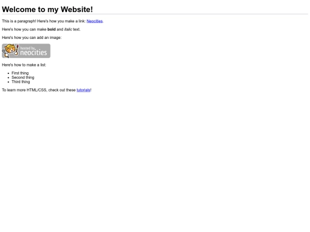Click the 'To learn more HTML/CSS' sentence
Viewport: 310px width, 232px height.
46,90
